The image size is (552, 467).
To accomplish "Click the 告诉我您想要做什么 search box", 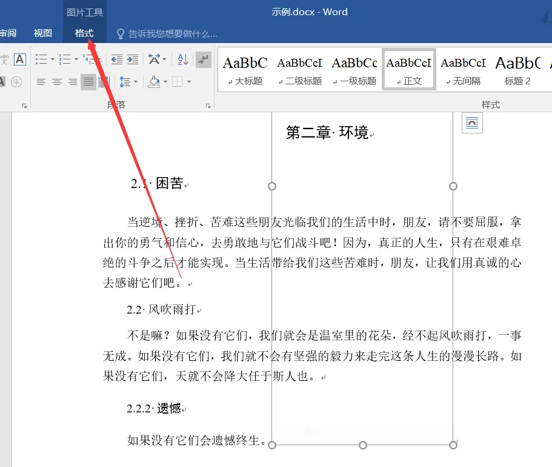I will [172, 34].
